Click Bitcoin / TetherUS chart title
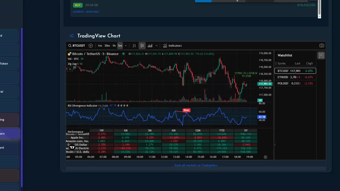The height and width of the screenshot is (191, 340). pos(95,54)
